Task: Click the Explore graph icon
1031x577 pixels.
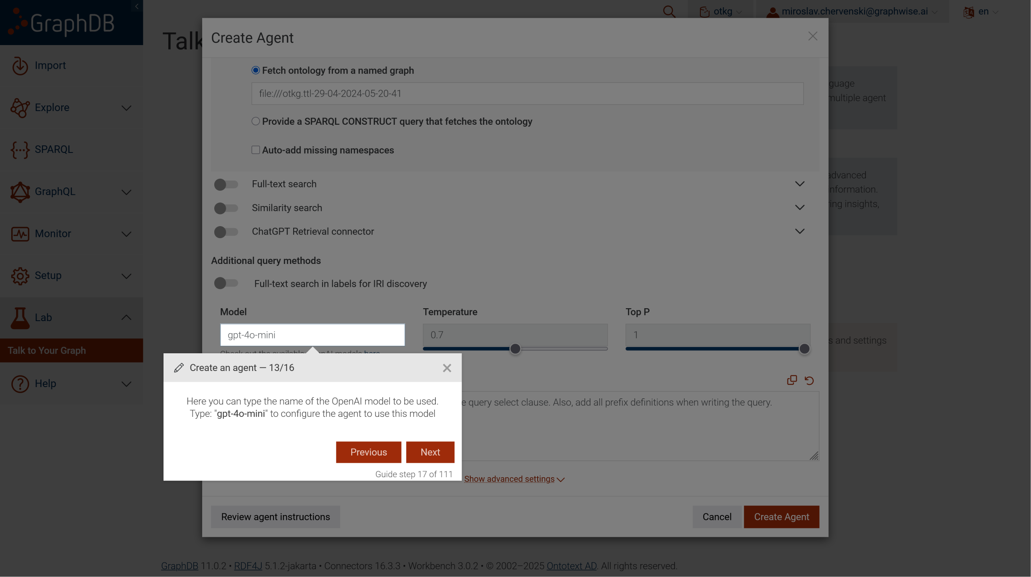Action: click(x=20, y=107)
